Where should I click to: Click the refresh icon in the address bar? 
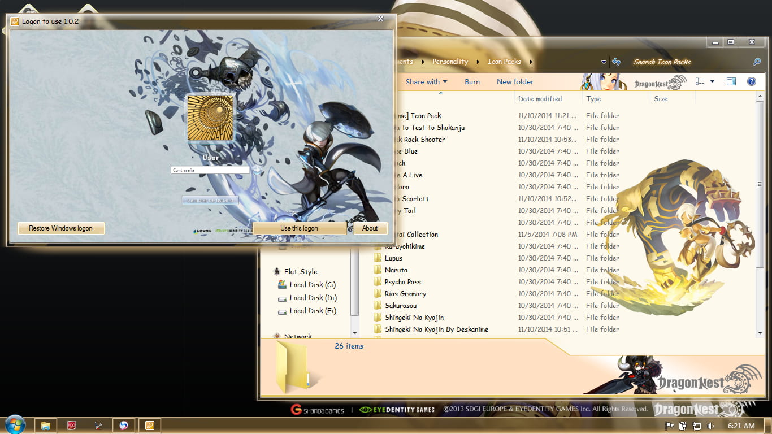point(616,62)
